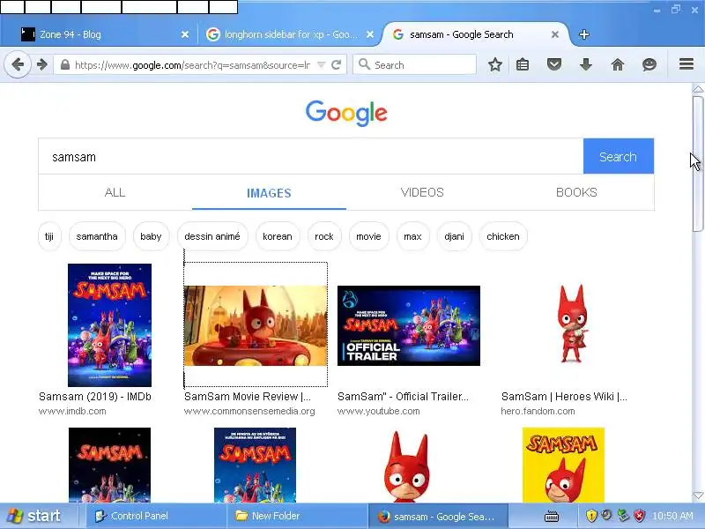Viewport: 705px width, 529px height.
Task: Open a new tab with plus button
Action: 583,34
